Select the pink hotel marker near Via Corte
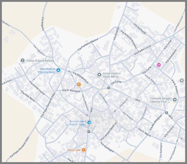 coord(158,65)
